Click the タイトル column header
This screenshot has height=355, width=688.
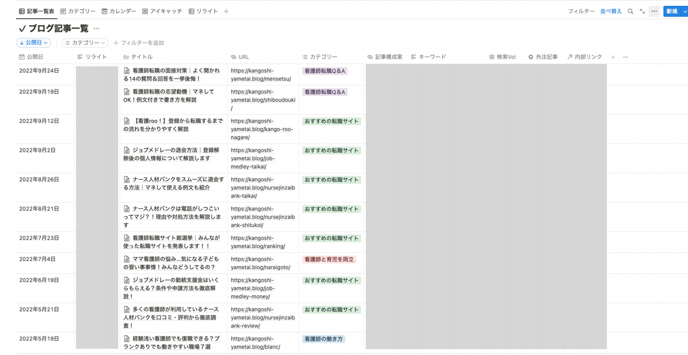[x=138, y=57]
